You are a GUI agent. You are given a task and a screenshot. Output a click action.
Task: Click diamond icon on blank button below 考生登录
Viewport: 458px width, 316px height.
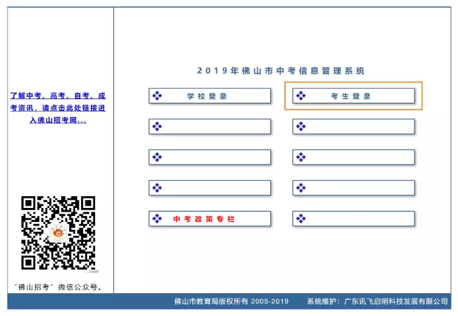[300, 126]
